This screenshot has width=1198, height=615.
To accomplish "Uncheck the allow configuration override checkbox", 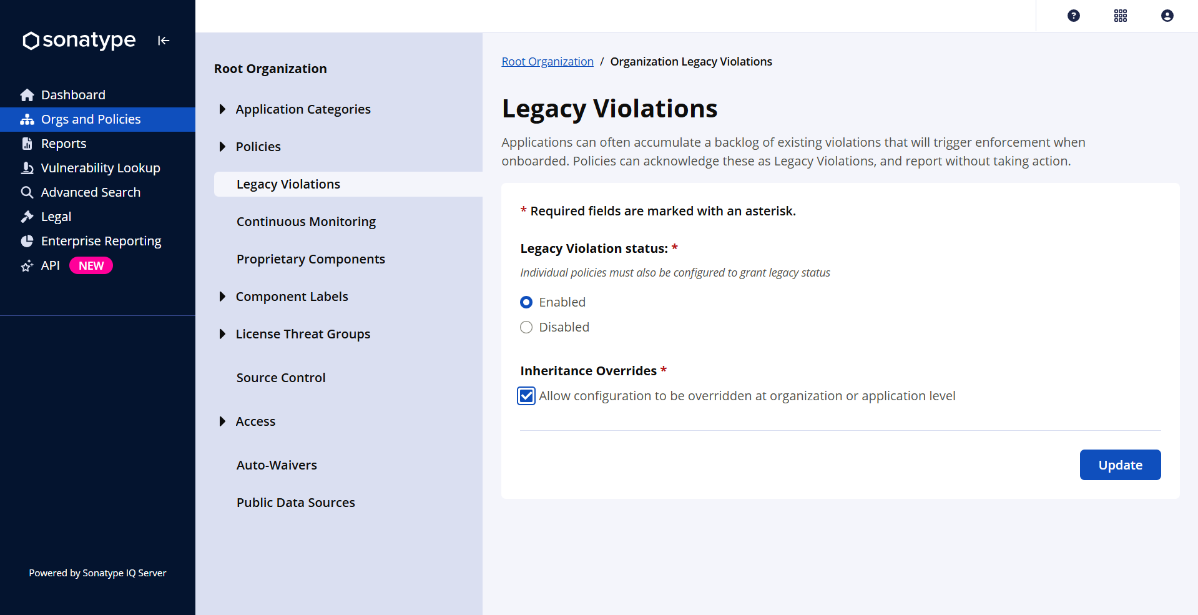I will click(526, 396).
